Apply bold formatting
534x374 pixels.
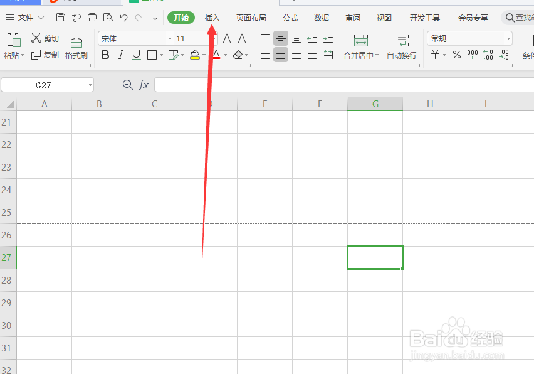pos(105,55)
